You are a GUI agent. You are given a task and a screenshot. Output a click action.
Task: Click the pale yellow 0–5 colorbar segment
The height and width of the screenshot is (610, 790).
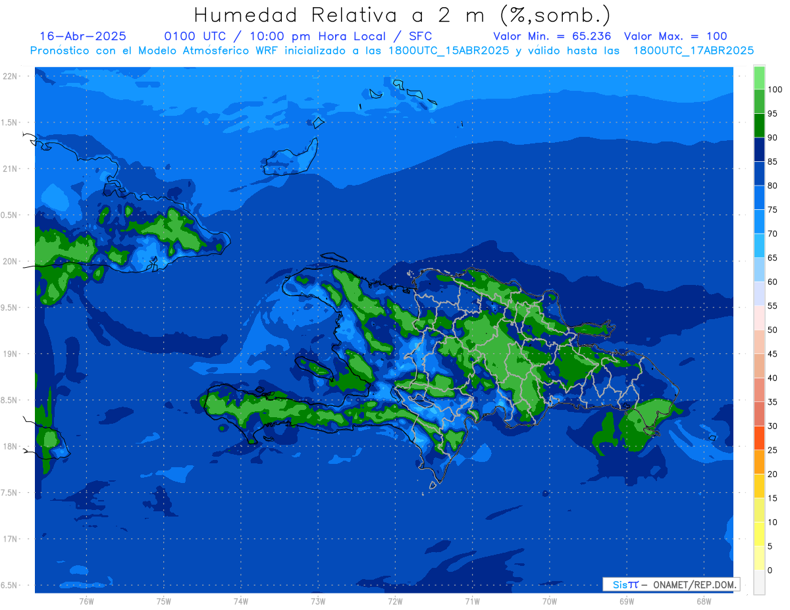tap(759, 557)
